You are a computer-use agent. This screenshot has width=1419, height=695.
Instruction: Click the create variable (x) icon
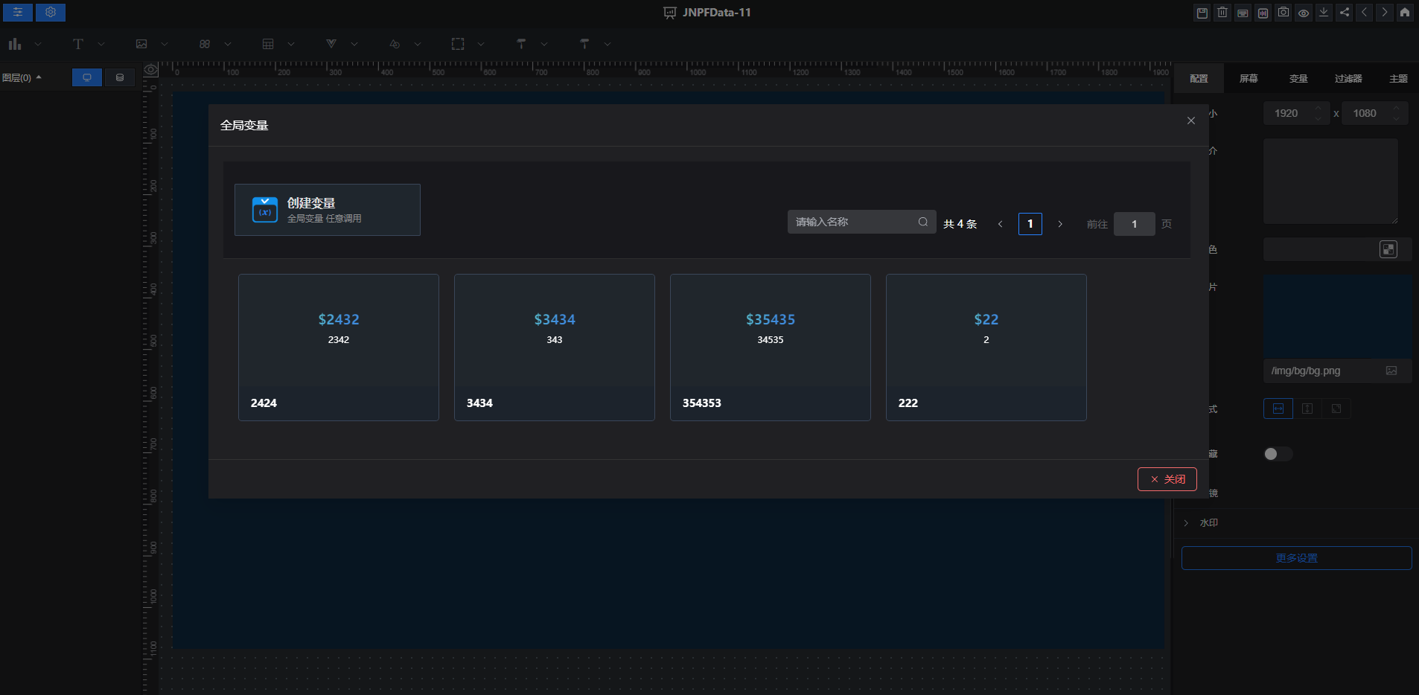click(265, 210)
